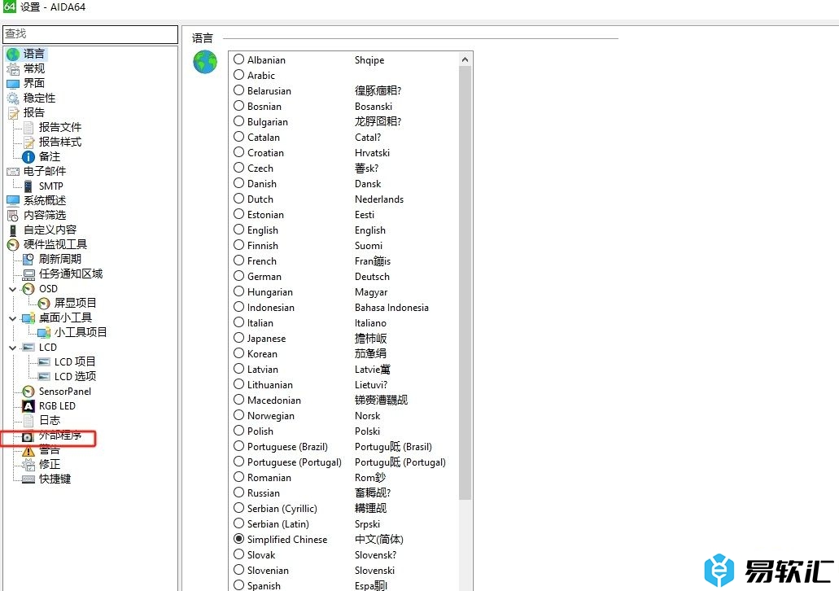Click the page icon for 日志
Screen dimensions: 839x591
coord(28,420)
